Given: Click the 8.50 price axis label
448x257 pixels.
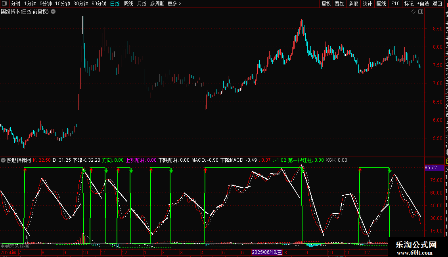Looking at the screenshot, I should pos(437,29).
